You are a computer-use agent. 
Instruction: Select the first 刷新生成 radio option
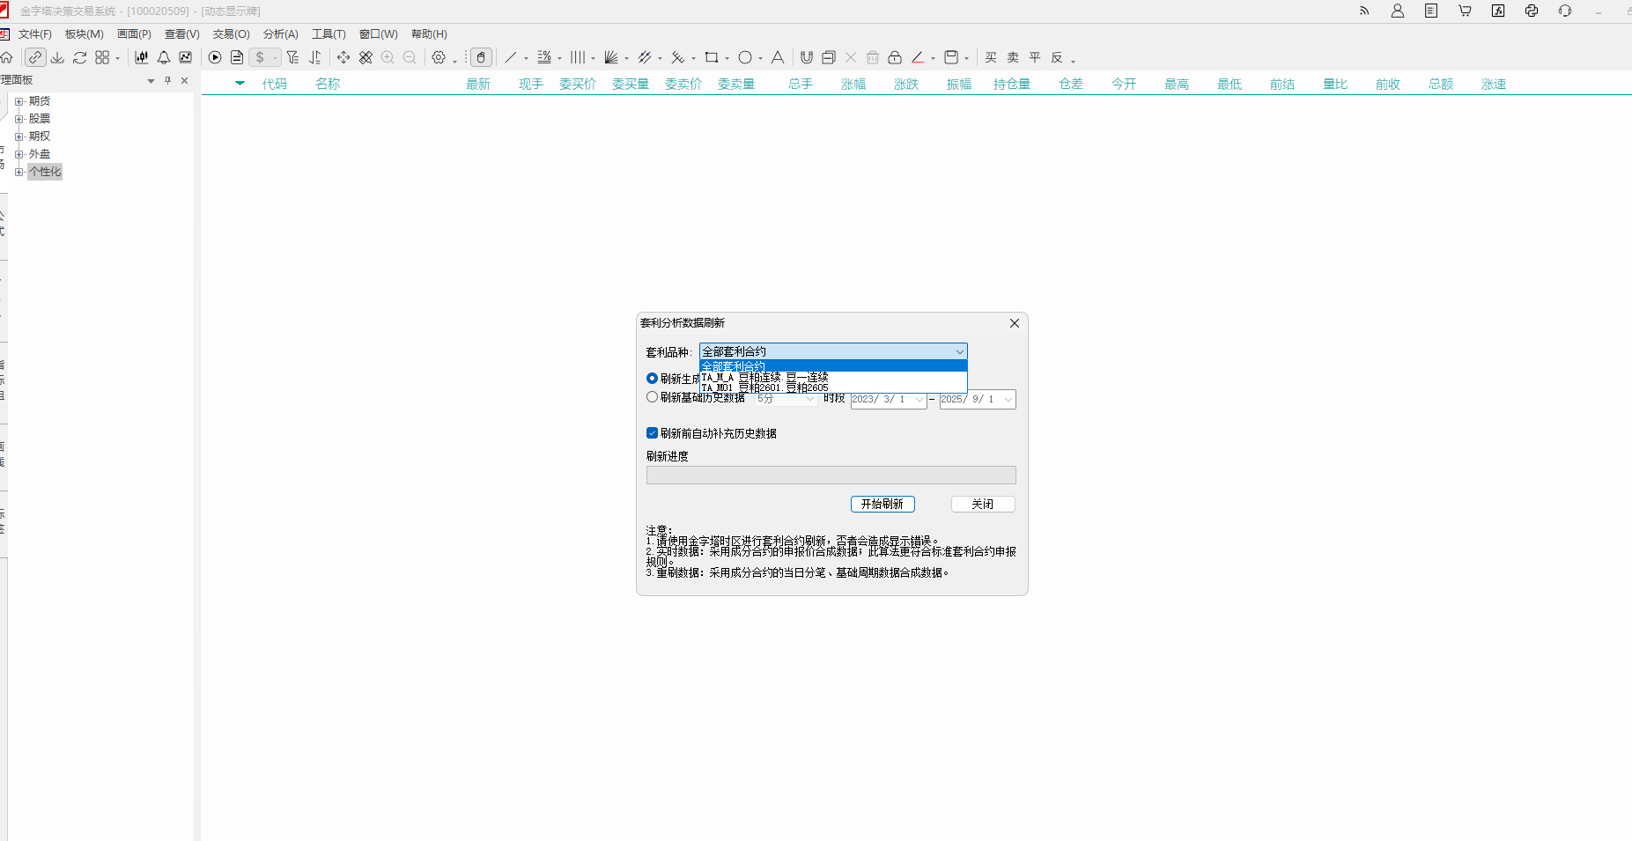coord(652,379)
